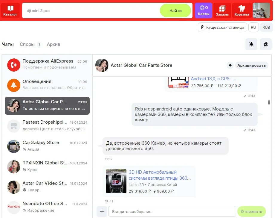Click the reply 'Да, встроенные 360 Камер'
The width and height of the screenshot is (275, 218).
point(165,146)
